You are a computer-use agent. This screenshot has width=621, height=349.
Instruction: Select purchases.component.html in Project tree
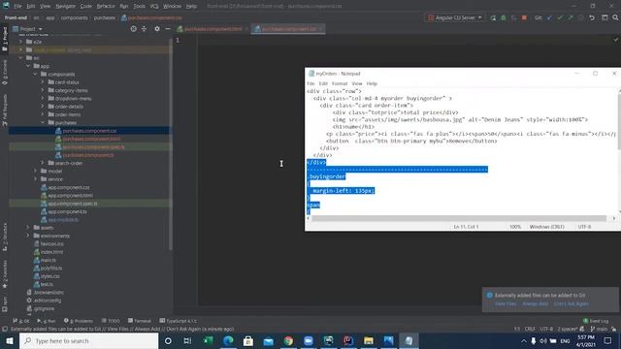pos(91,139)
